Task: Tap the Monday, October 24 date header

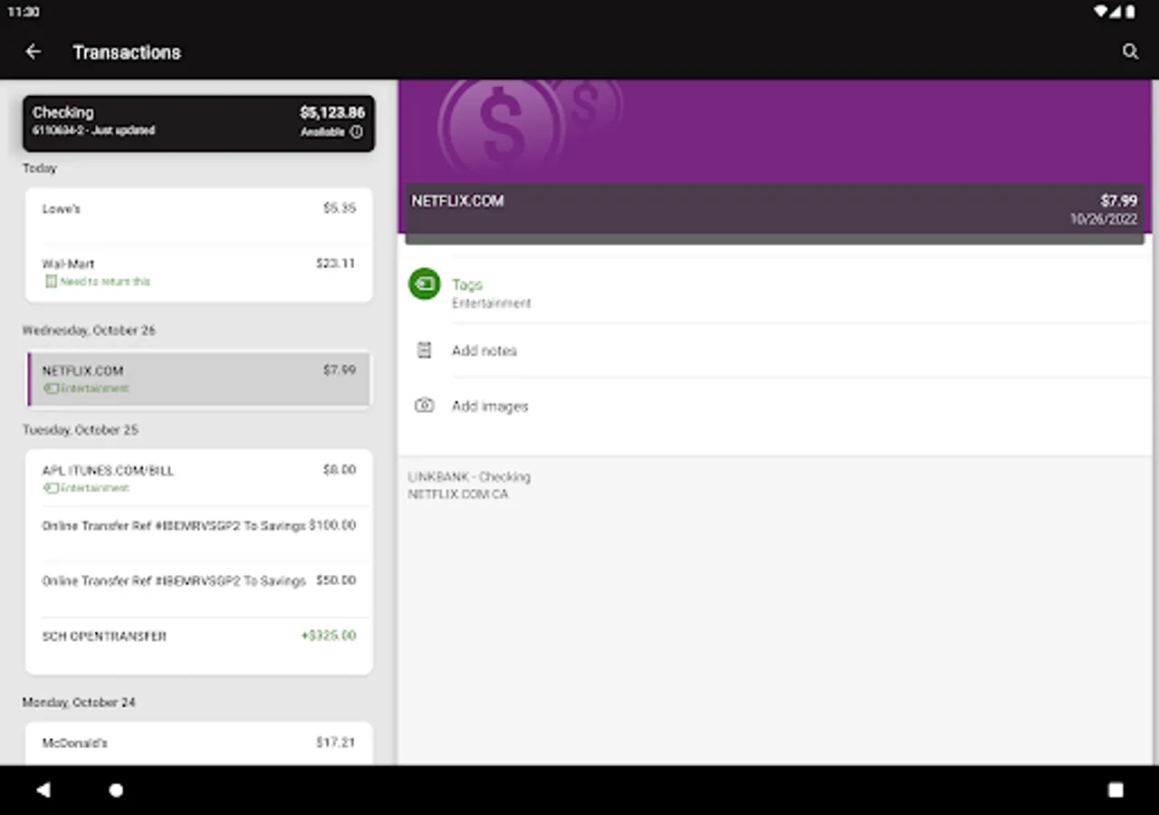Action: 79,703
